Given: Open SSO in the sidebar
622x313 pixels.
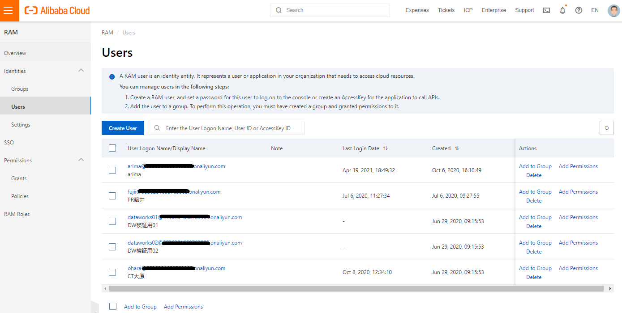Looking at the screenshot, I should [45, 143].
